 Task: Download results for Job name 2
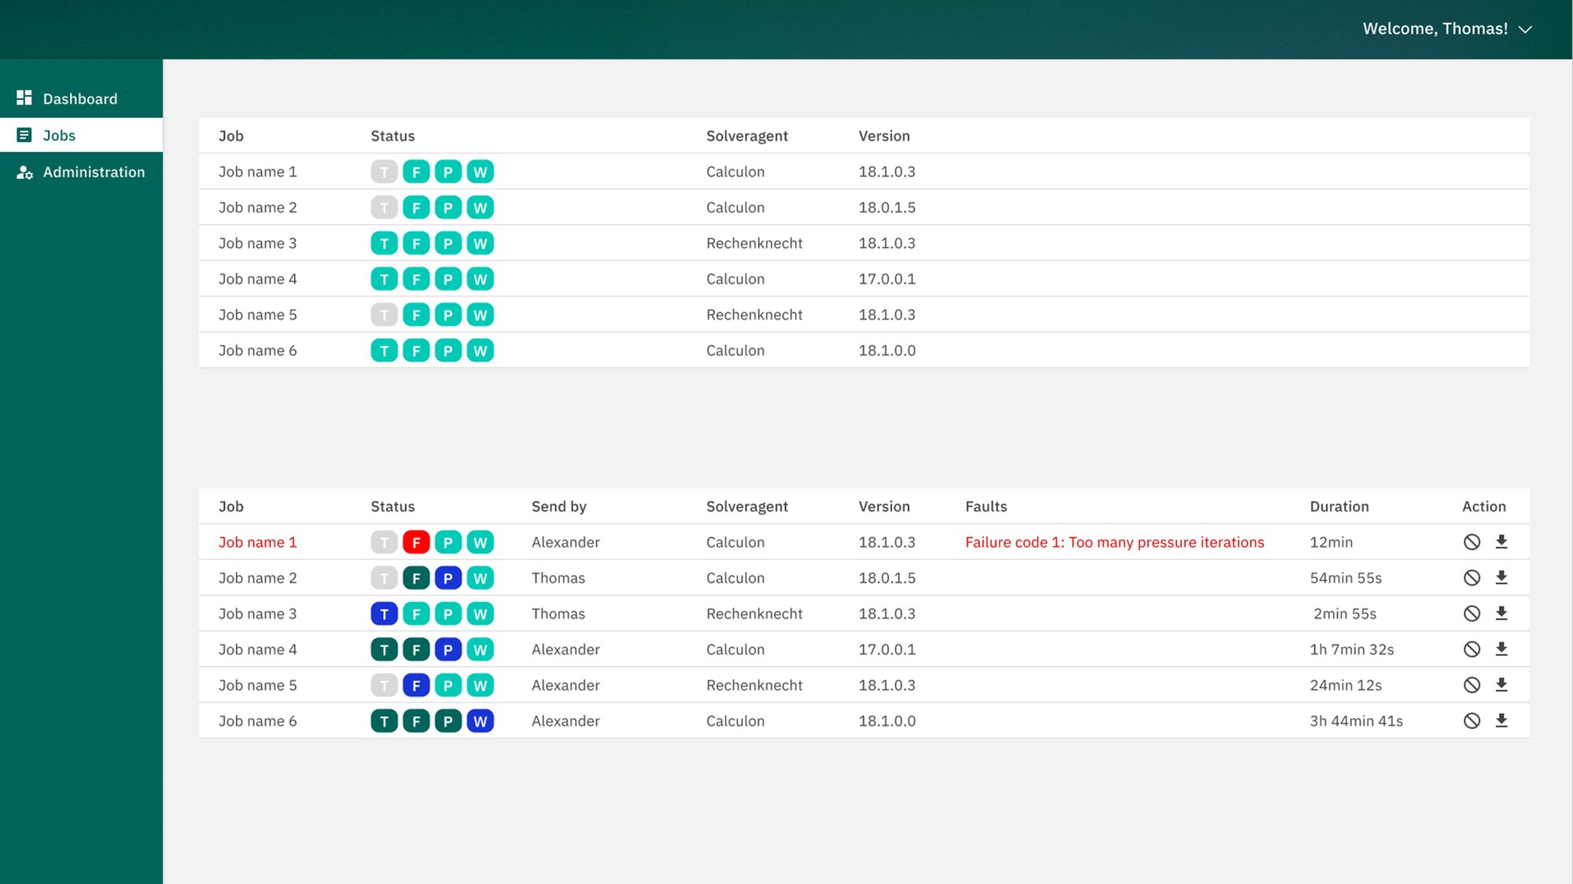click(1501, 577)
